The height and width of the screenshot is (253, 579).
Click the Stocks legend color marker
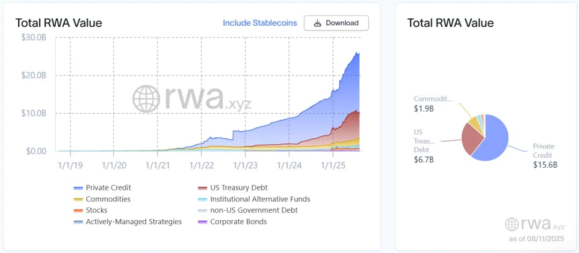point(78,211)
